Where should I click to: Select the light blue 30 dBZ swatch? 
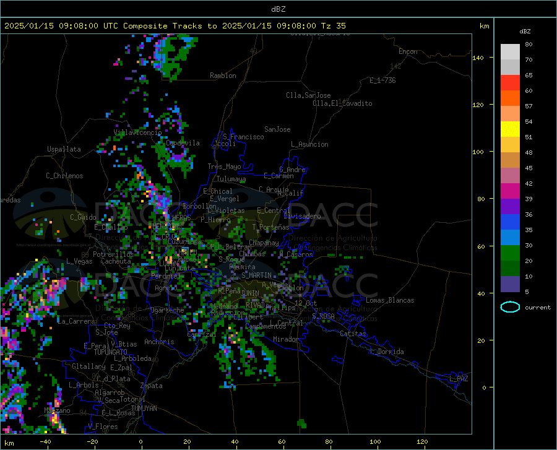click(x=510, y=238)
